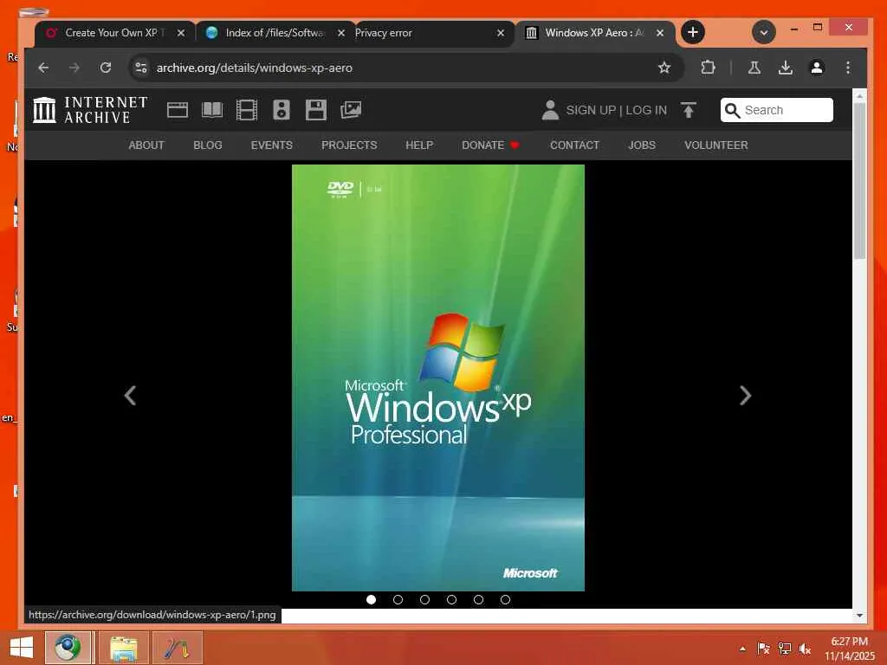Open the Images icon

pos(351,110)
